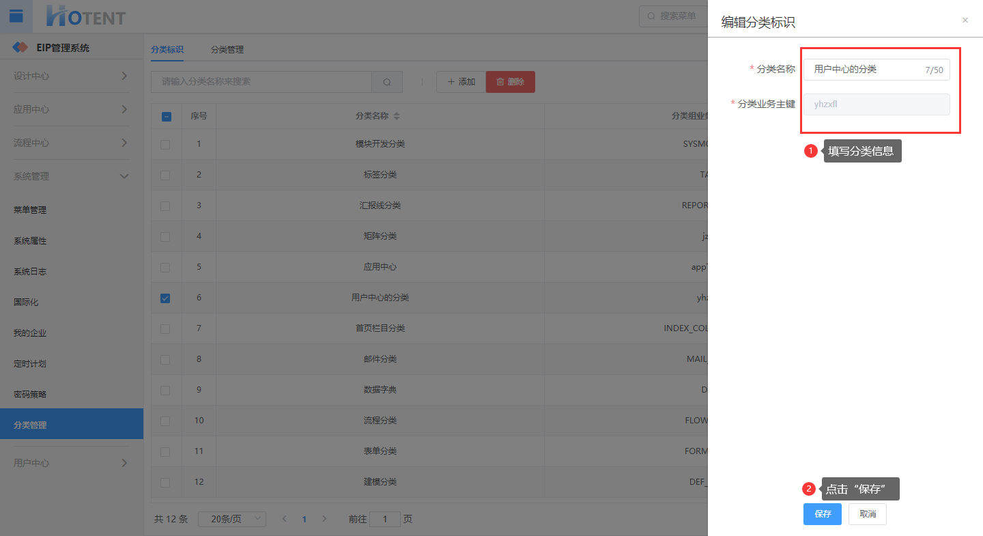Image resolution: width=983 pixels, height=536 pixels.
Task: Click the search magnifier button for 分类名称
Action: click(387, 82)
